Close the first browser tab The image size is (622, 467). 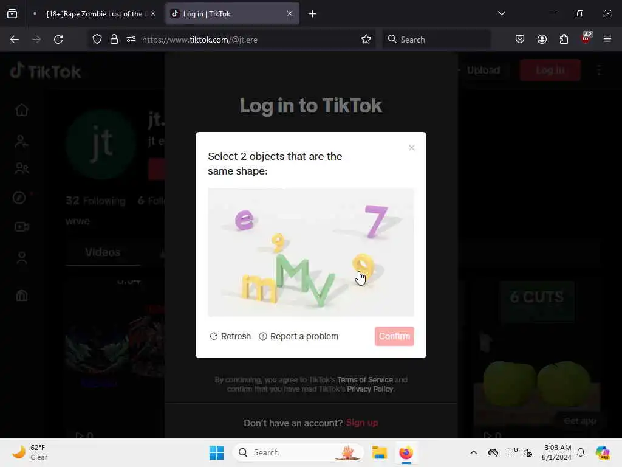pos(153,14)
